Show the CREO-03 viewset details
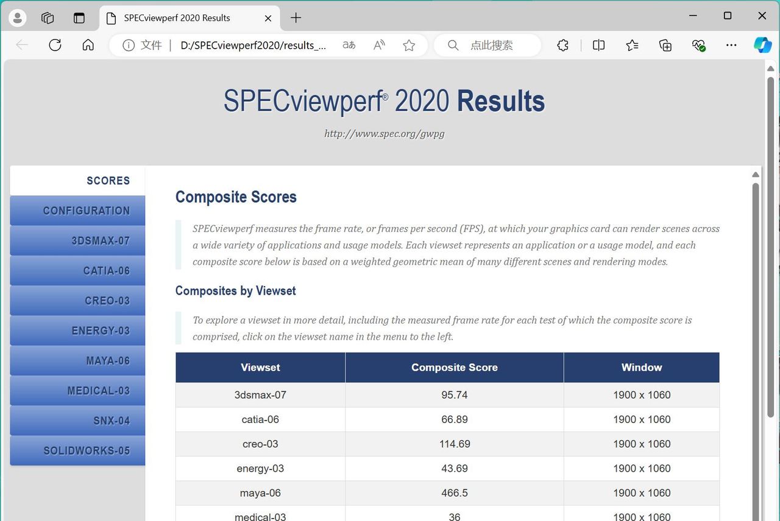This screenshot has height=521, width=780. click(x=77, y=301)
